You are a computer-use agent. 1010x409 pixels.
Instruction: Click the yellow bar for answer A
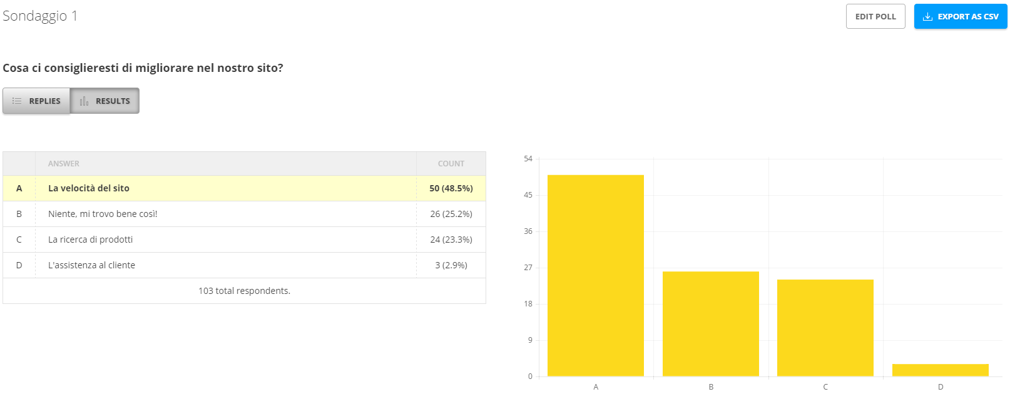click(x=595, y=275)
